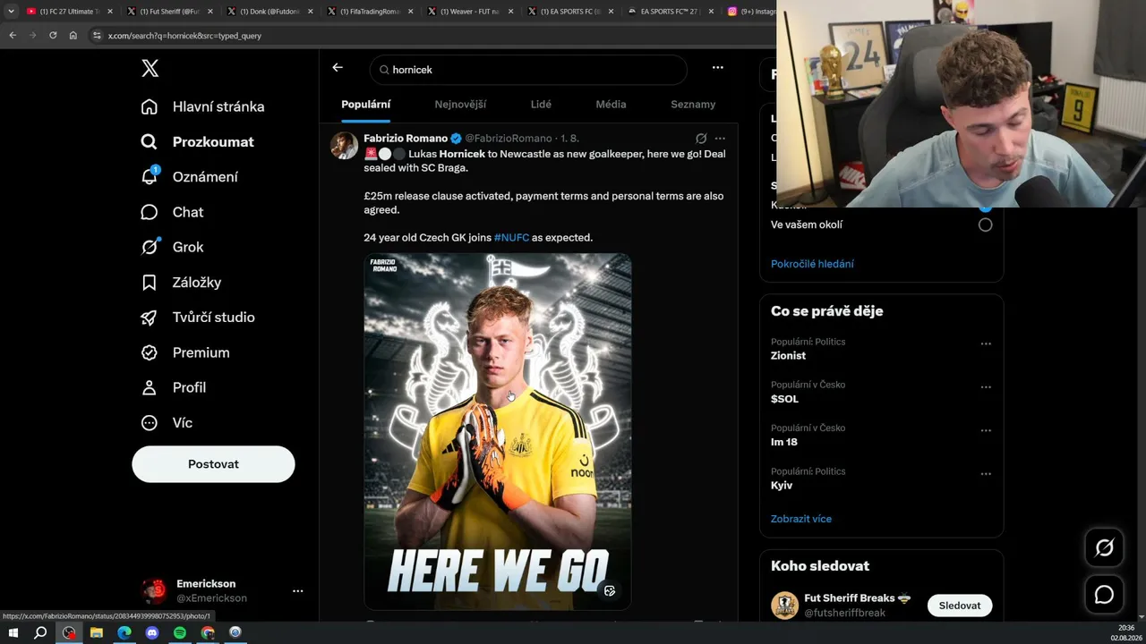The height and width of the screenshot is (644, 1146).
Task: Open the Zionist trending topic
Action: (x=788, y=356)
